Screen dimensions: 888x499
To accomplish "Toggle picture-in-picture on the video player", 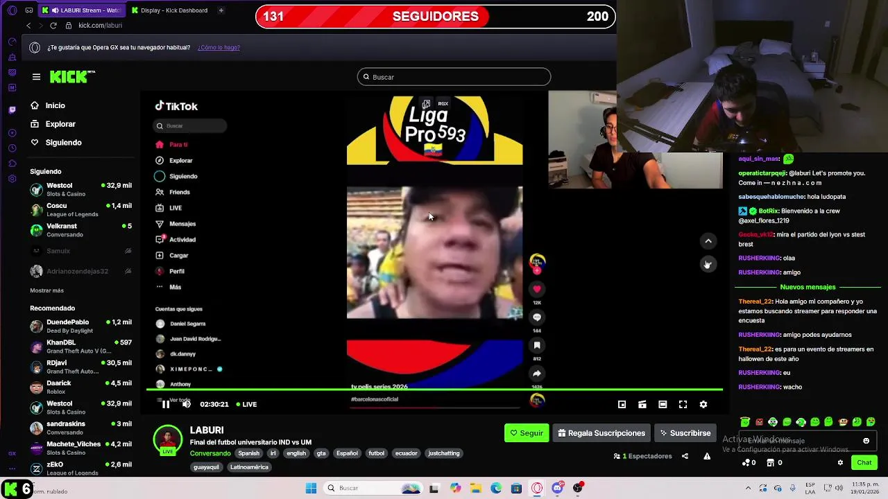I will pos(622,404).
